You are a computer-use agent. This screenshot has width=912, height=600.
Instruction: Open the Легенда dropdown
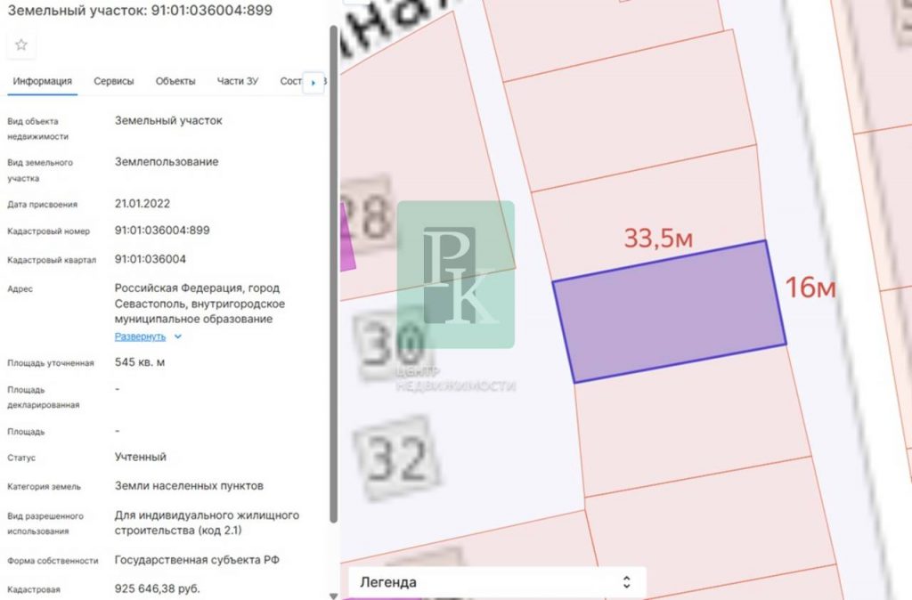[496, 582]
